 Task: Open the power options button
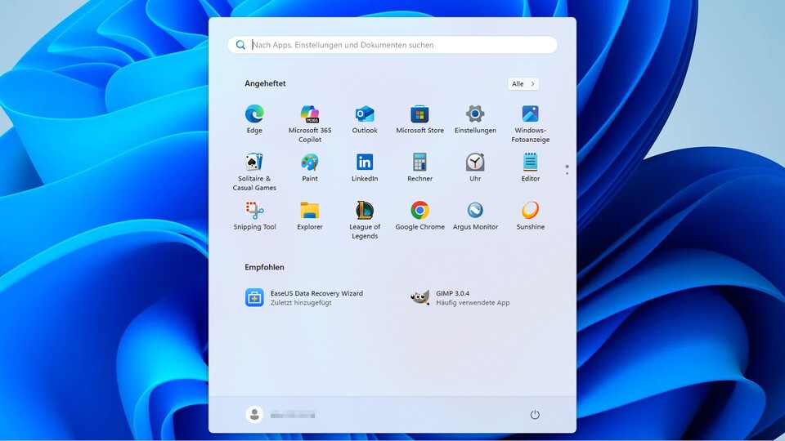coord(535,415)
